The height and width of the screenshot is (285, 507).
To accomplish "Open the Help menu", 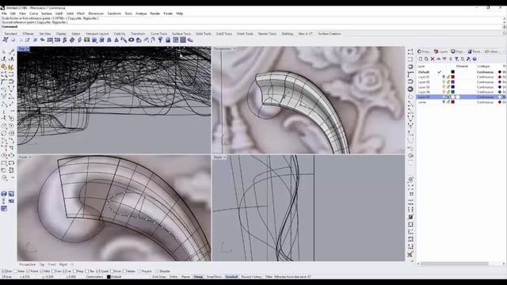I will [x=180, y=13].
